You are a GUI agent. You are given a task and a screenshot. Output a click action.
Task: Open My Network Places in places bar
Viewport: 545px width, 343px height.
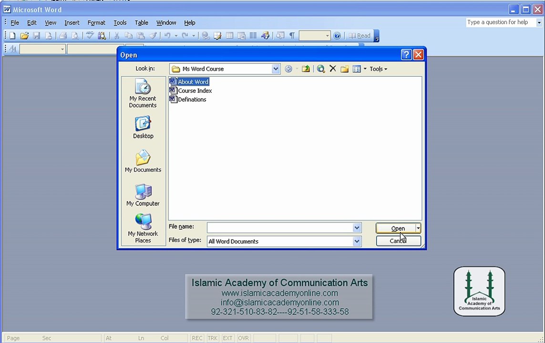143,228
